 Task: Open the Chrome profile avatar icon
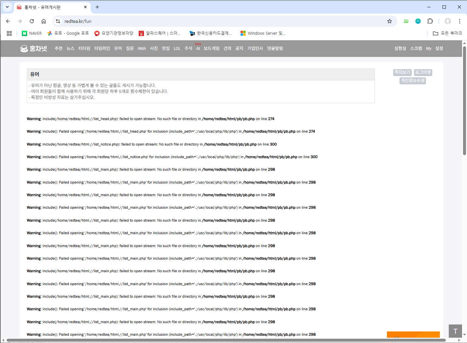447,21
